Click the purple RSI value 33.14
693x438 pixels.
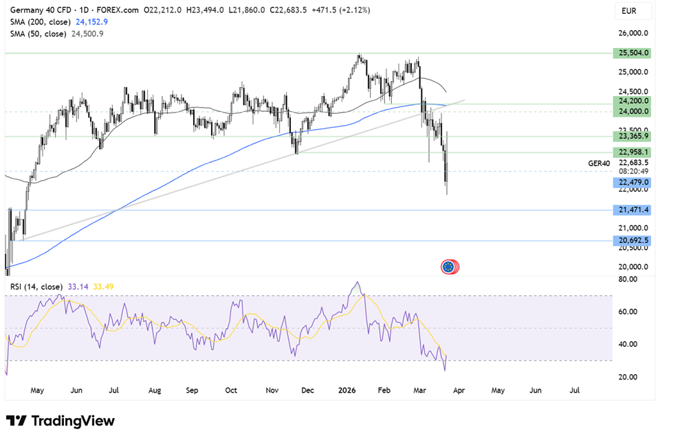(78, 286)
